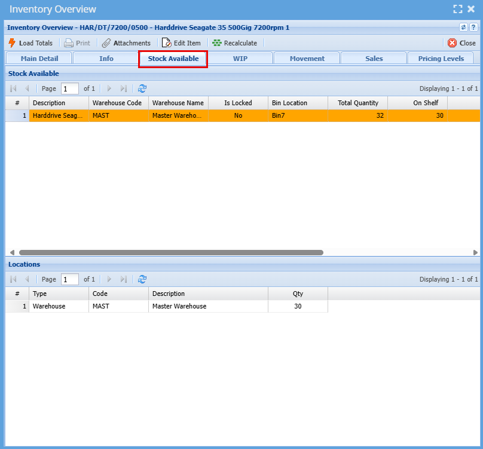
Task: Sort by Warehouse Code column header
Action: [x=117, y=103]
